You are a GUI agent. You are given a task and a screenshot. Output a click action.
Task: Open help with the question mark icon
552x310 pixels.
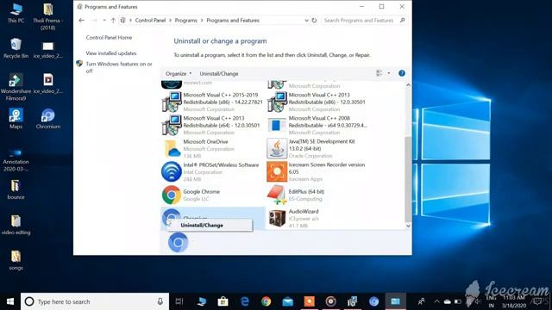(402, 73)
